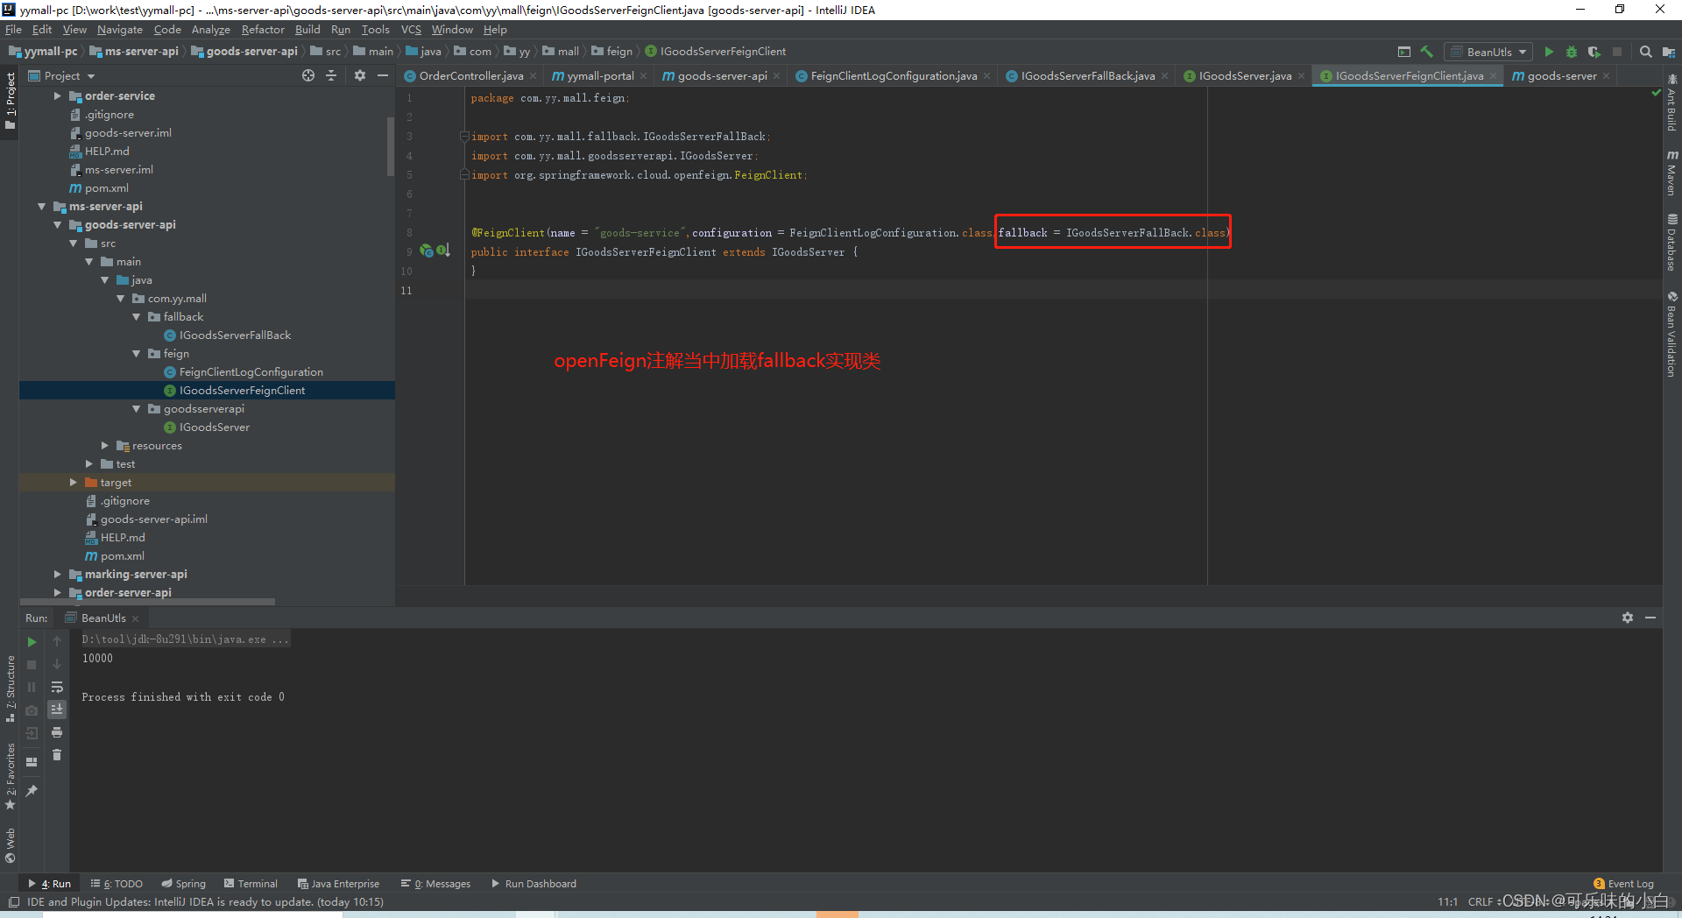This screenshot has height=918, width=1682.
Task: Open Search Everywhere magnifier icon
Action: (x=1646, y=52)
